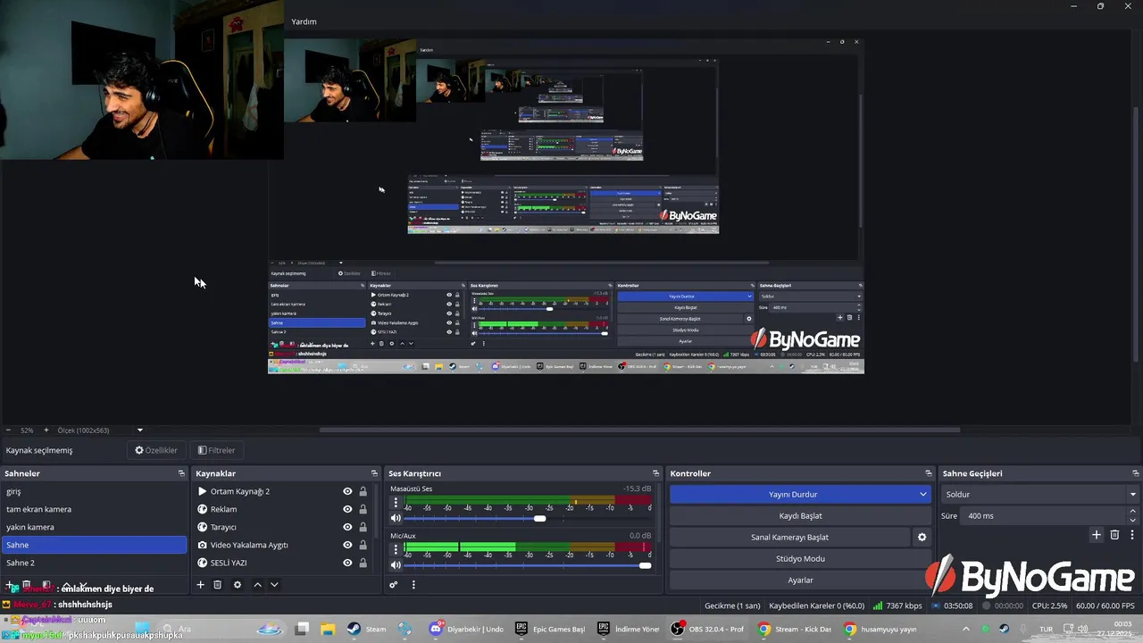This screenshot has height=643, width=1143.
Task: Select the Sahne 2 scene
Action: (x=94, y=563)
